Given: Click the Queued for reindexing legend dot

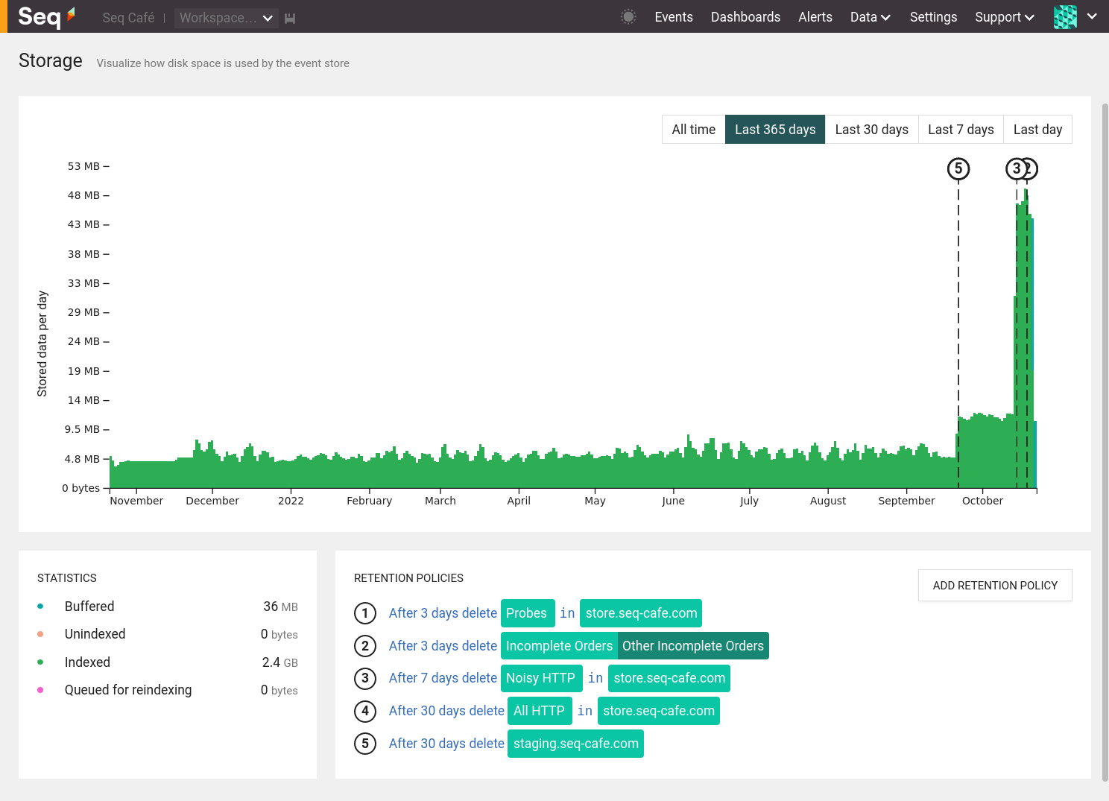Looking at the screenshot, I should pos(40,690).
